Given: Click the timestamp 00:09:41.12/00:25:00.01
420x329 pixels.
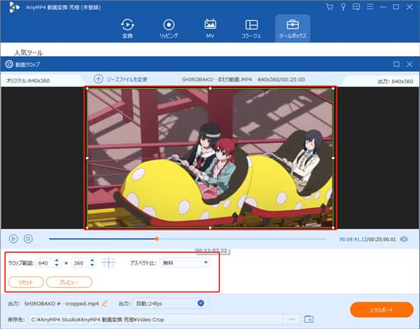Looking at the screenshot, I should [x=367, y=239].
